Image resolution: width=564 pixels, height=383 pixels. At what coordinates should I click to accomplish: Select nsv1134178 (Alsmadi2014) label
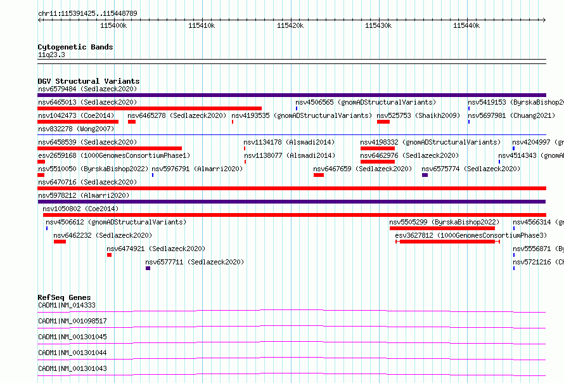click(x=289, y=142)
